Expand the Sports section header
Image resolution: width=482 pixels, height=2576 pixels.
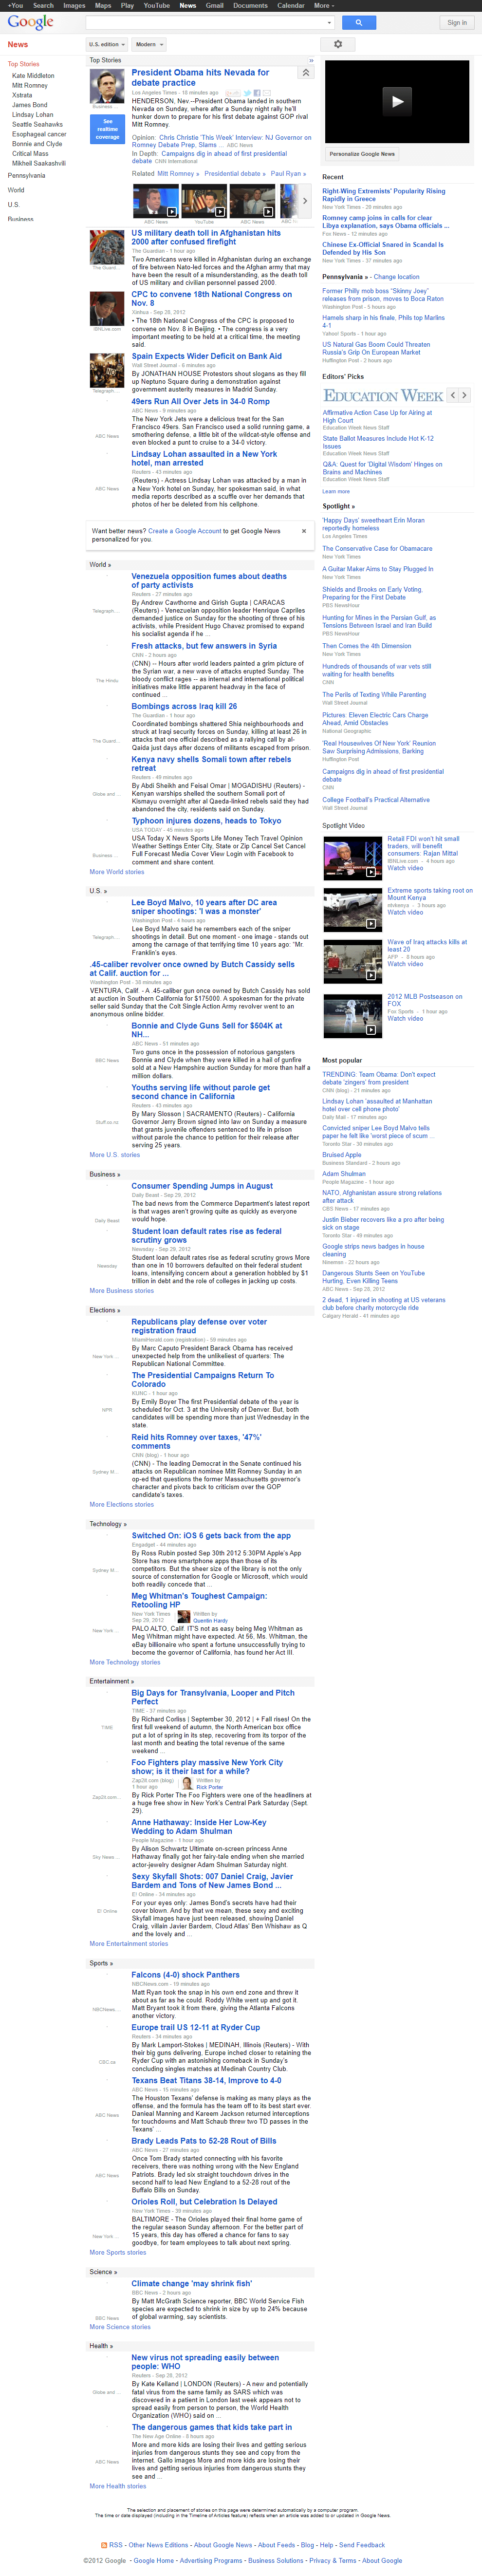(100, 1962)
